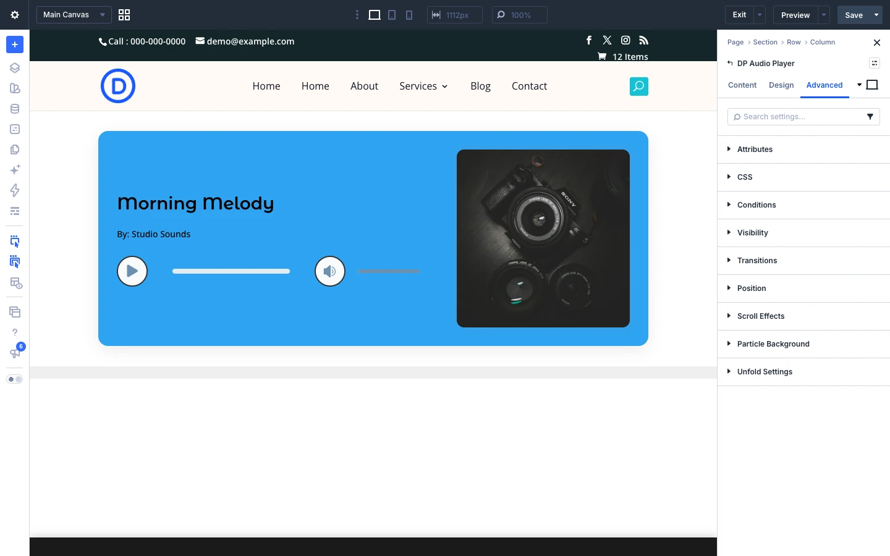Click the lightning bolt icon in sidebar
Image resolution: width=890 pixels, height=556 pixels.
[x=15, y=190]
